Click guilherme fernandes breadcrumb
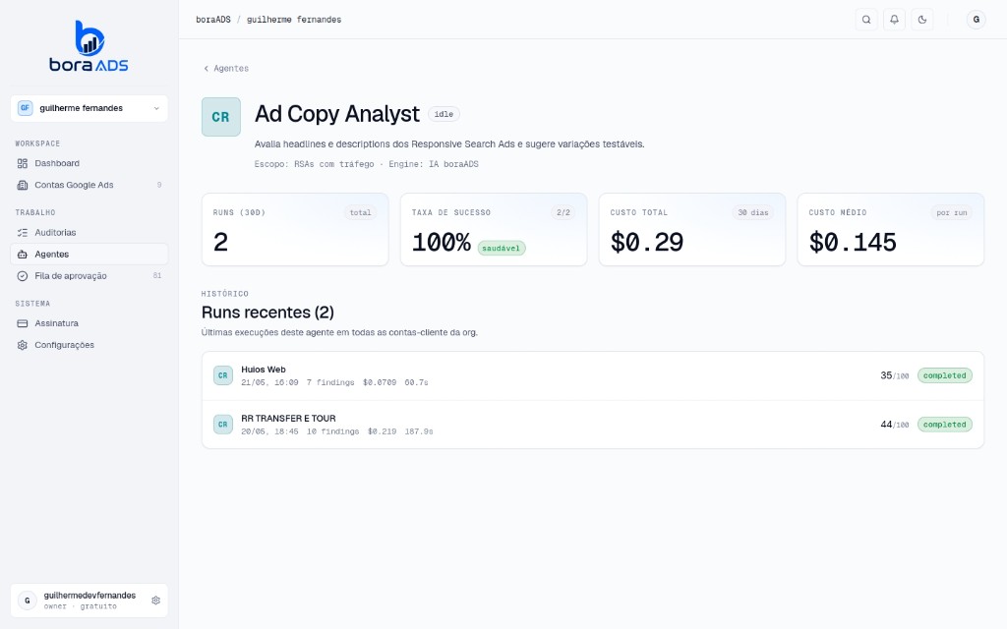Screen dimensions: 1007x629 pos(294,20)
